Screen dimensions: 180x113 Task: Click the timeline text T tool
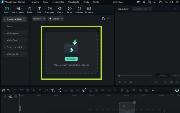(x=52, y=90)
